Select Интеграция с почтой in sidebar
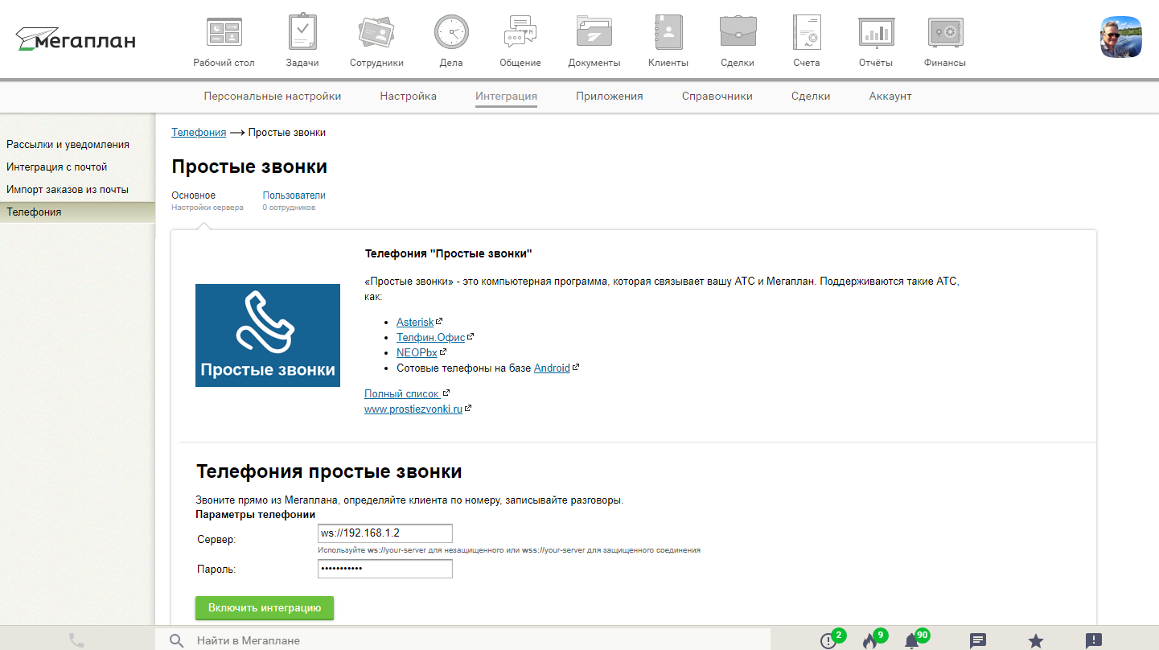The image size is (1159, 650). tap(57, 167)
